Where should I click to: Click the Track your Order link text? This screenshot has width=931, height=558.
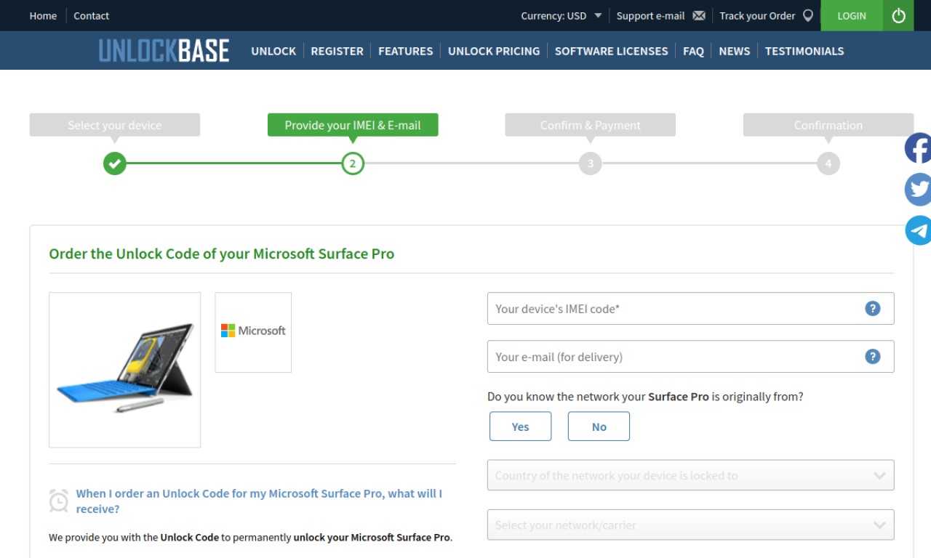coord(757,16)
